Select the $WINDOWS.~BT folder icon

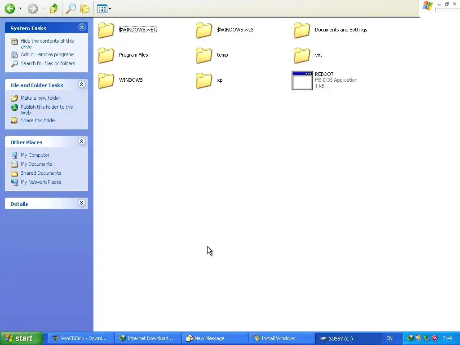[x=106, y=30]
